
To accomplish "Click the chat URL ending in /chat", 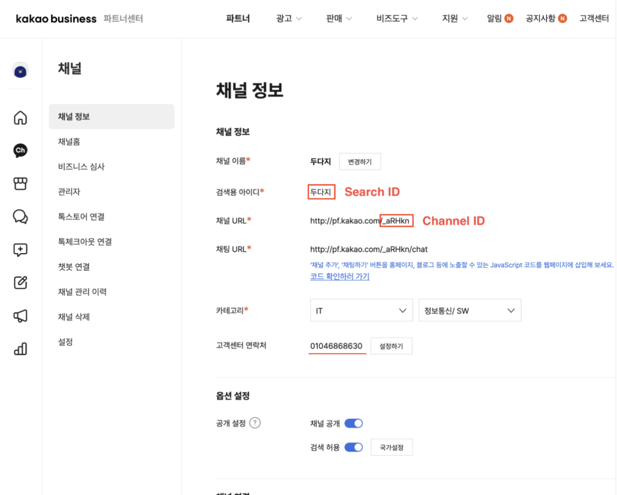I will pos(369,249).
